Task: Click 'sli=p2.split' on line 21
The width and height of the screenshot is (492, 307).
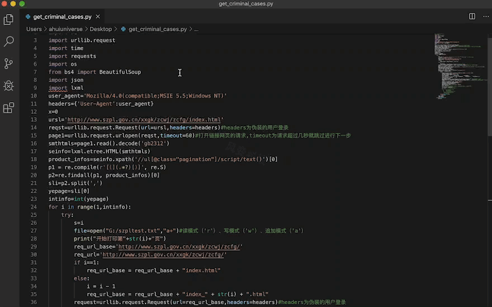Action: (x=68, y=183)
